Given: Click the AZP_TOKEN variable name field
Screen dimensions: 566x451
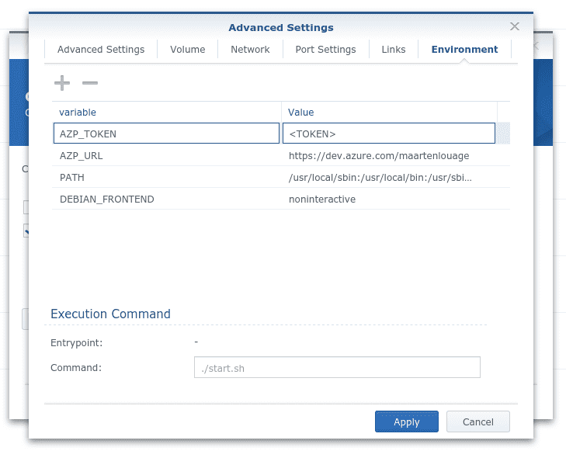Looking at the screenshot, I should click(x=166, y=134).
